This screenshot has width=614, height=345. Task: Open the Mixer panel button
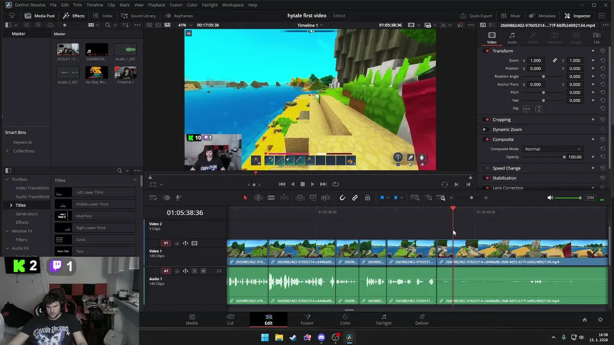coord(510,16)
